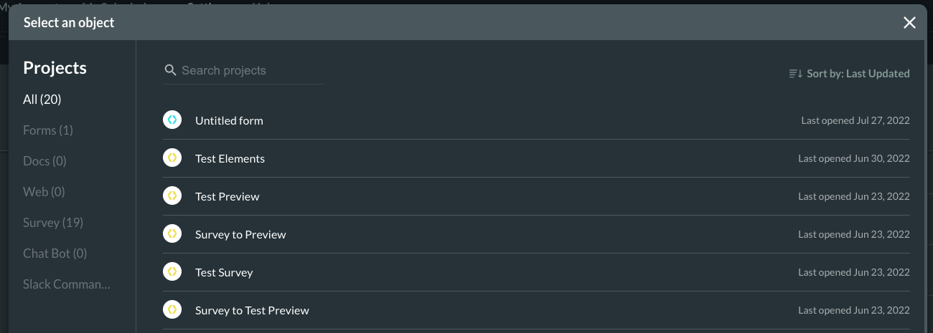This screenshot has width=933, height=333.
Task: Click the Survey to Test Preview icon
Action: 172,310
